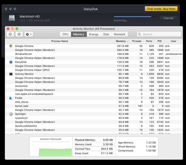
Task: Click the Physical Memory 4.00 GB value
Action: pos(108,140)
